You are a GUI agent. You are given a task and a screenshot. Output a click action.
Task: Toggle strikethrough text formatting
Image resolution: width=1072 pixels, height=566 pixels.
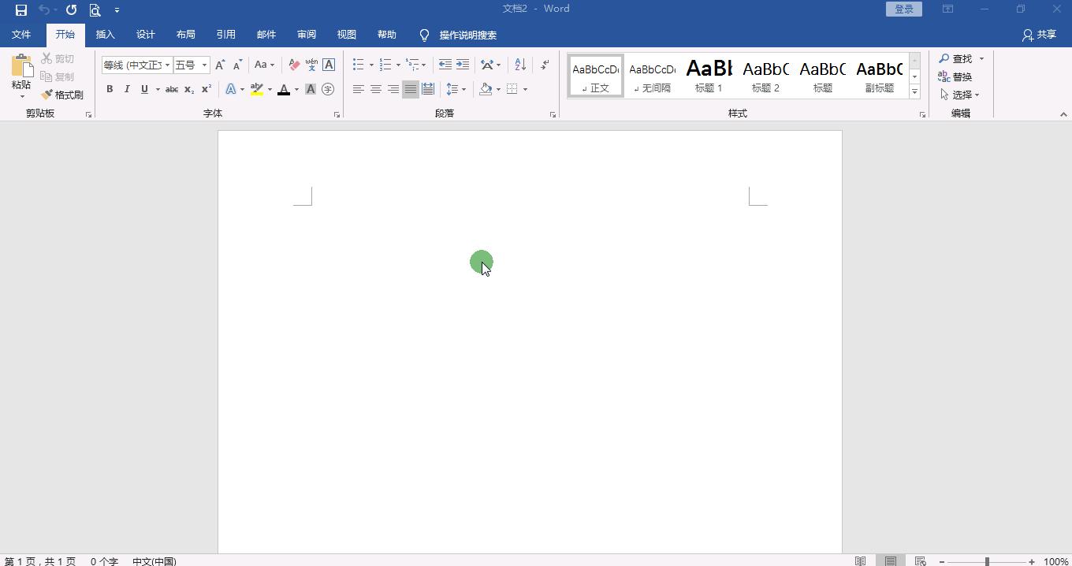[x=171, y=89]
